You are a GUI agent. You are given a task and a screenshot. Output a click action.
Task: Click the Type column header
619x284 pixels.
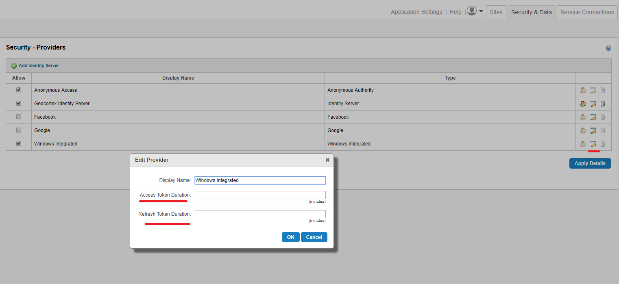[450, 78]
